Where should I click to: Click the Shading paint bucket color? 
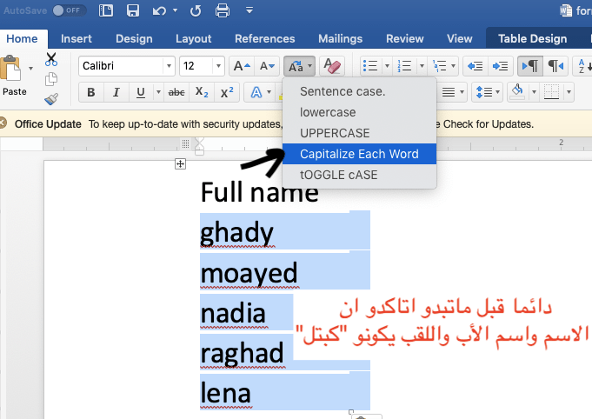[x=516, y=93]
